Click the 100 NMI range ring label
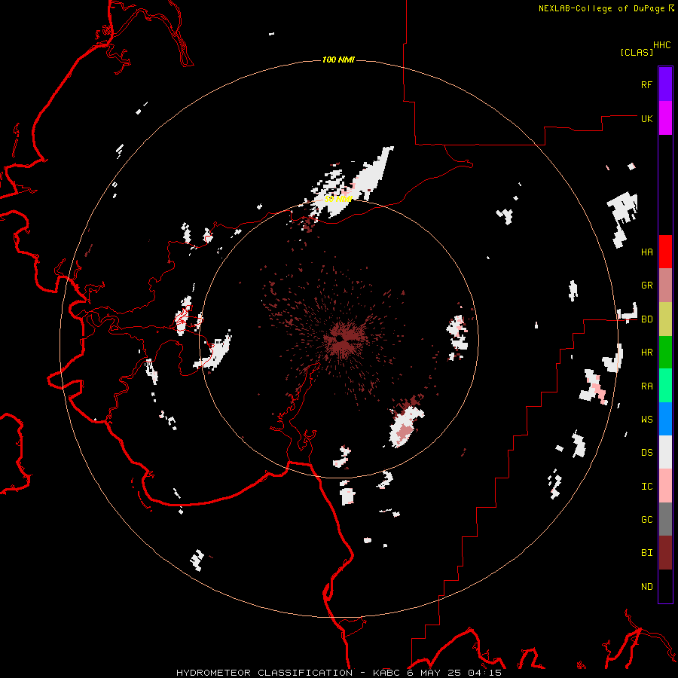Screen dimensions: 678x678 [338, 60]
